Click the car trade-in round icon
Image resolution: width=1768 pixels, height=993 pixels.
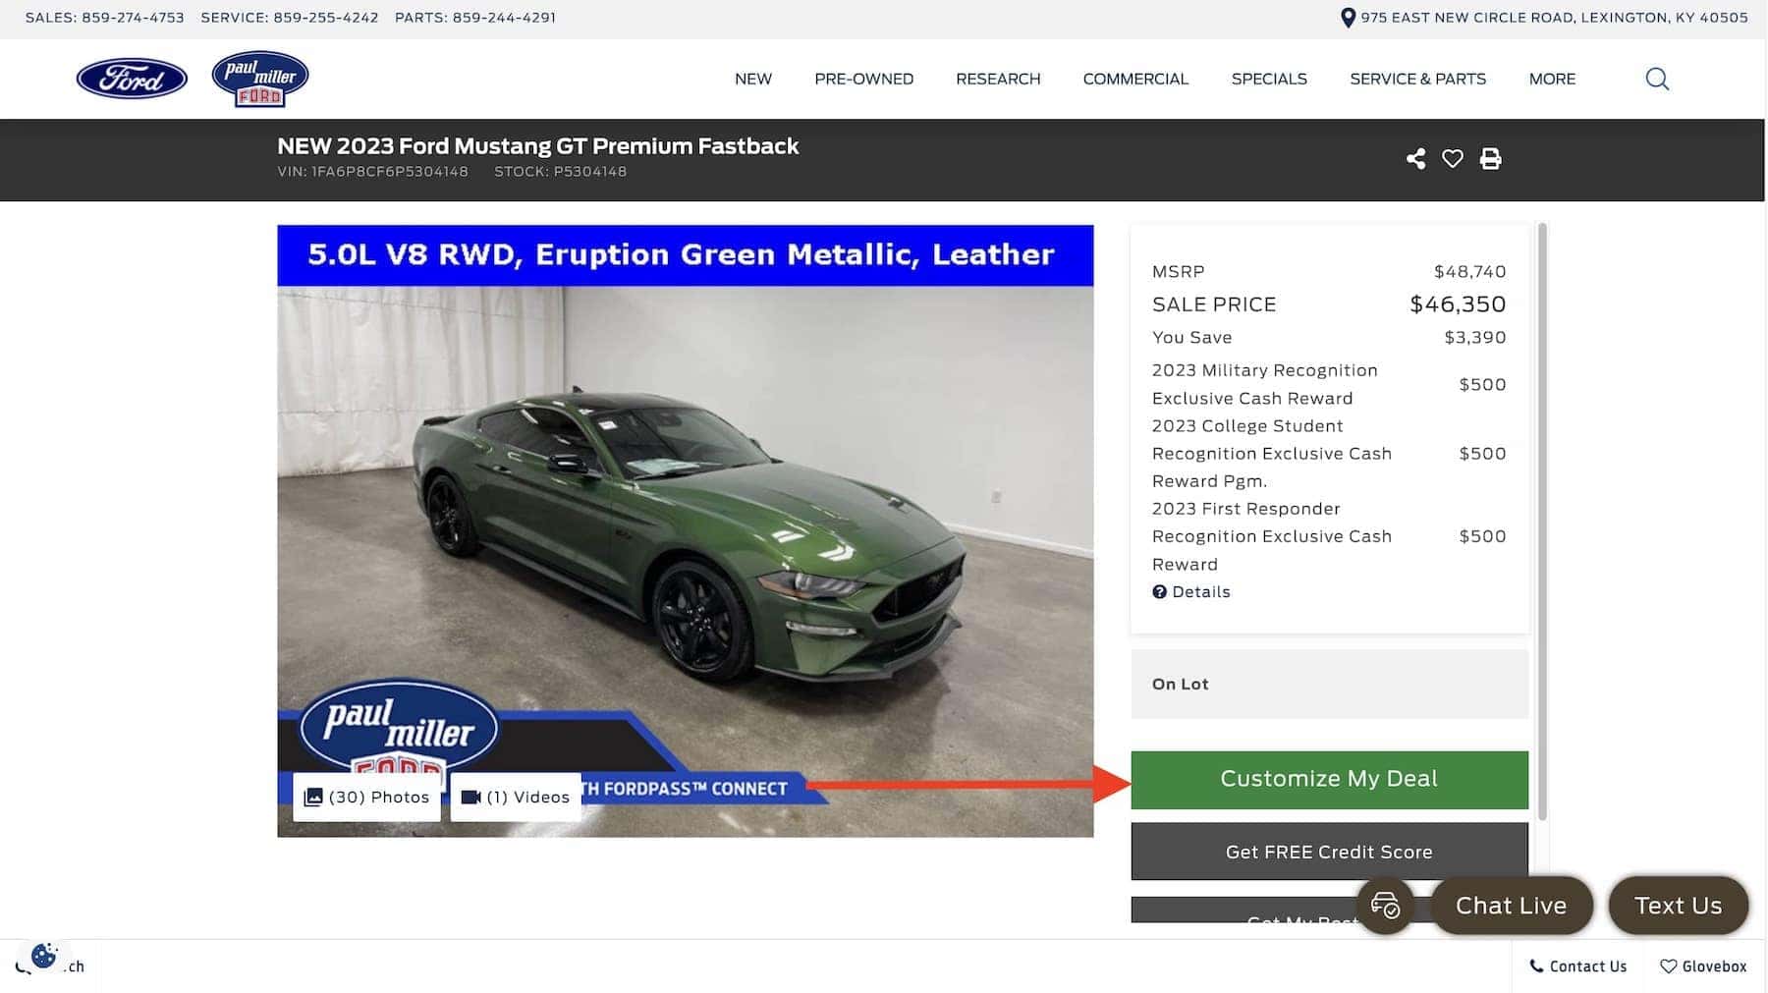(1385, 905)
